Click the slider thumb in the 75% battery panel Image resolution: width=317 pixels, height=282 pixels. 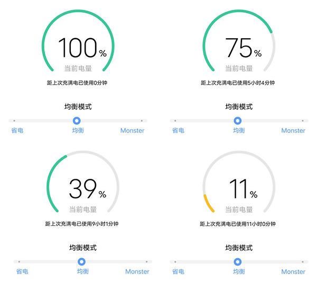pyautogui.click(x=238, y=121)
